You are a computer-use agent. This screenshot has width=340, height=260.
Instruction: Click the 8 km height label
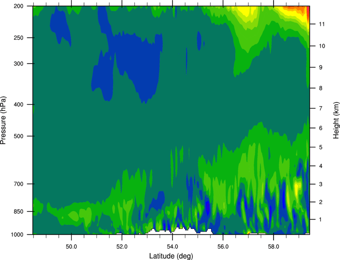321,88
